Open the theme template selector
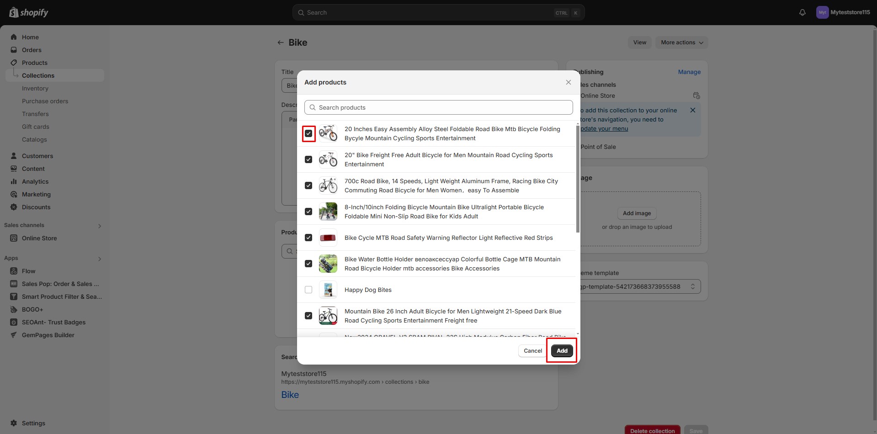The height and width of the screenshot is (434, 877). pos(640,286)
